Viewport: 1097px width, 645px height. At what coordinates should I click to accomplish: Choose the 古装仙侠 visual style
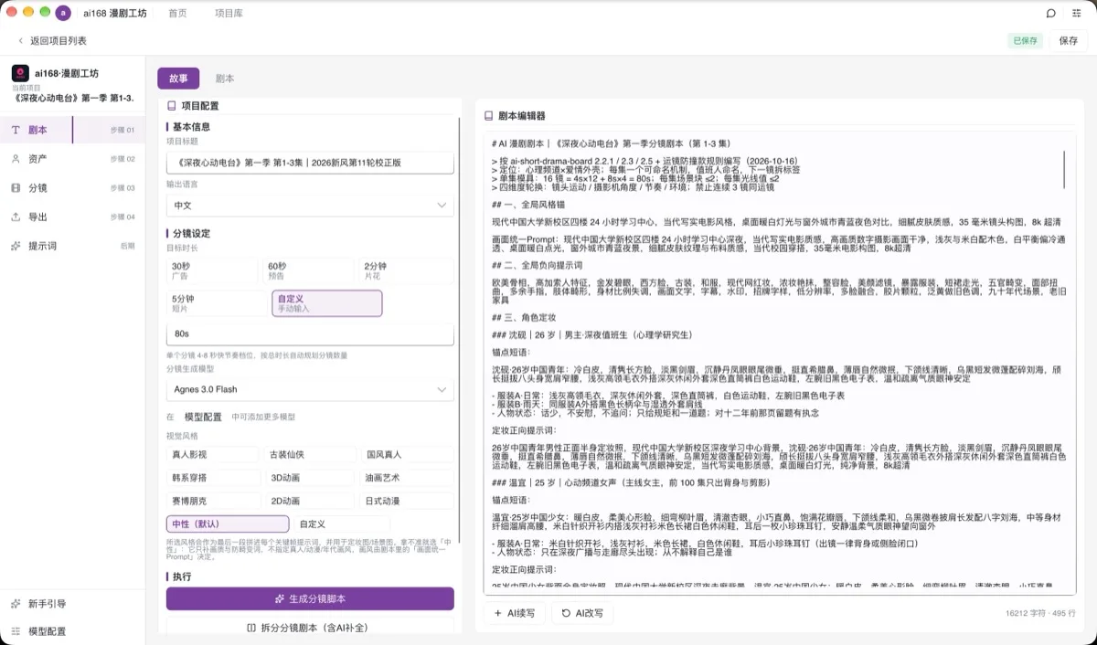310,454
